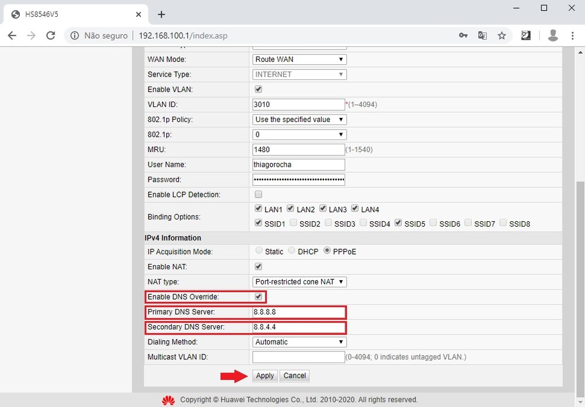Click the VLAN ID field
This screenshot has height=407, width=585.
[x=298, y=105]
